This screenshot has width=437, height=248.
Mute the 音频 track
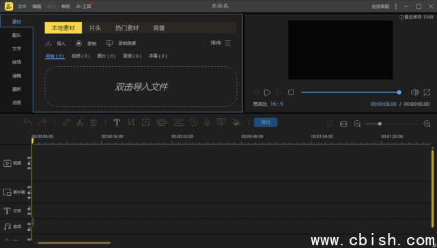(x=29, y=224)
